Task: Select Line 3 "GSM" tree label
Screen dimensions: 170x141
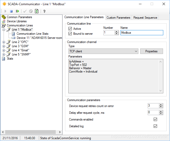Action: coord(20,46)
